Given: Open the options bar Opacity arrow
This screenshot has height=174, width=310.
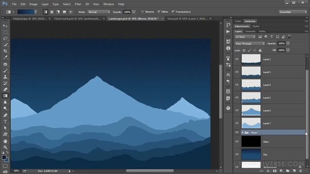Looking at the screenshot, I should pyautogui.click(x=134, y=12).
